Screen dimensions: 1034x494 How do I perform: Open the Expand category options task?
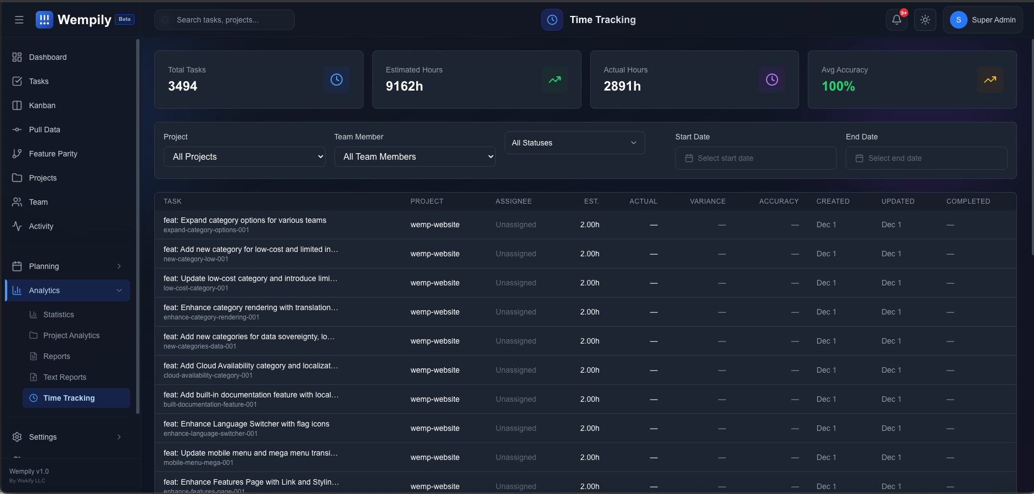pos(245,220)
